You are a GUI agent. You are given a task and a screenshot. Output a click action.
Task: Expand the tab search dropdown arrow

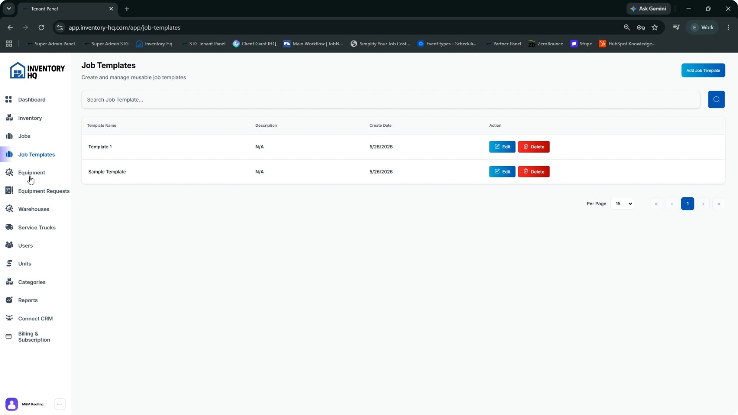point(9,9)
